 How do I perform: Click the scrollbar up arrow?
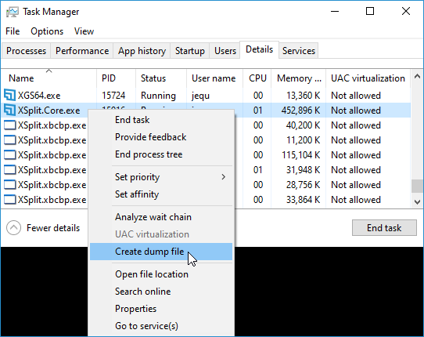click(417, 76)
